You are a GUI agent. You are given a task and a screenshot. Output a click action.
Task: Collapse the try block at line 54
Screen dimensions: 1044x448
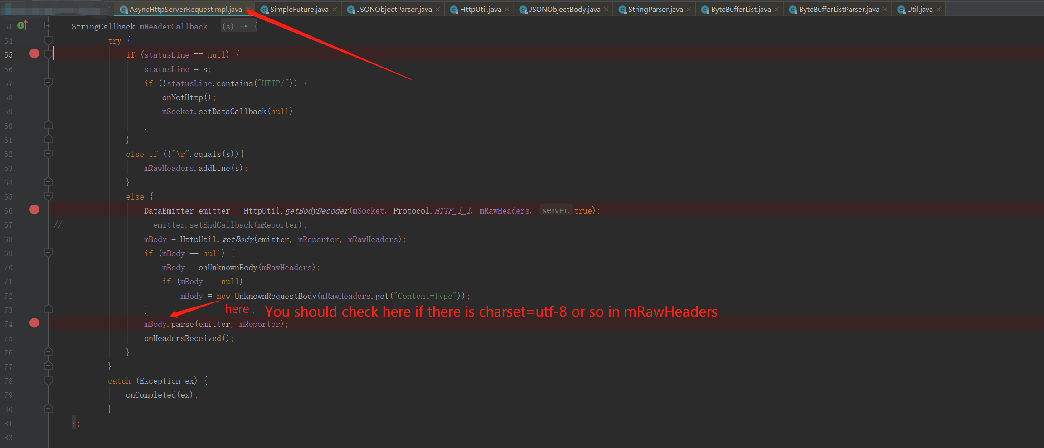[x=49, y=40]
